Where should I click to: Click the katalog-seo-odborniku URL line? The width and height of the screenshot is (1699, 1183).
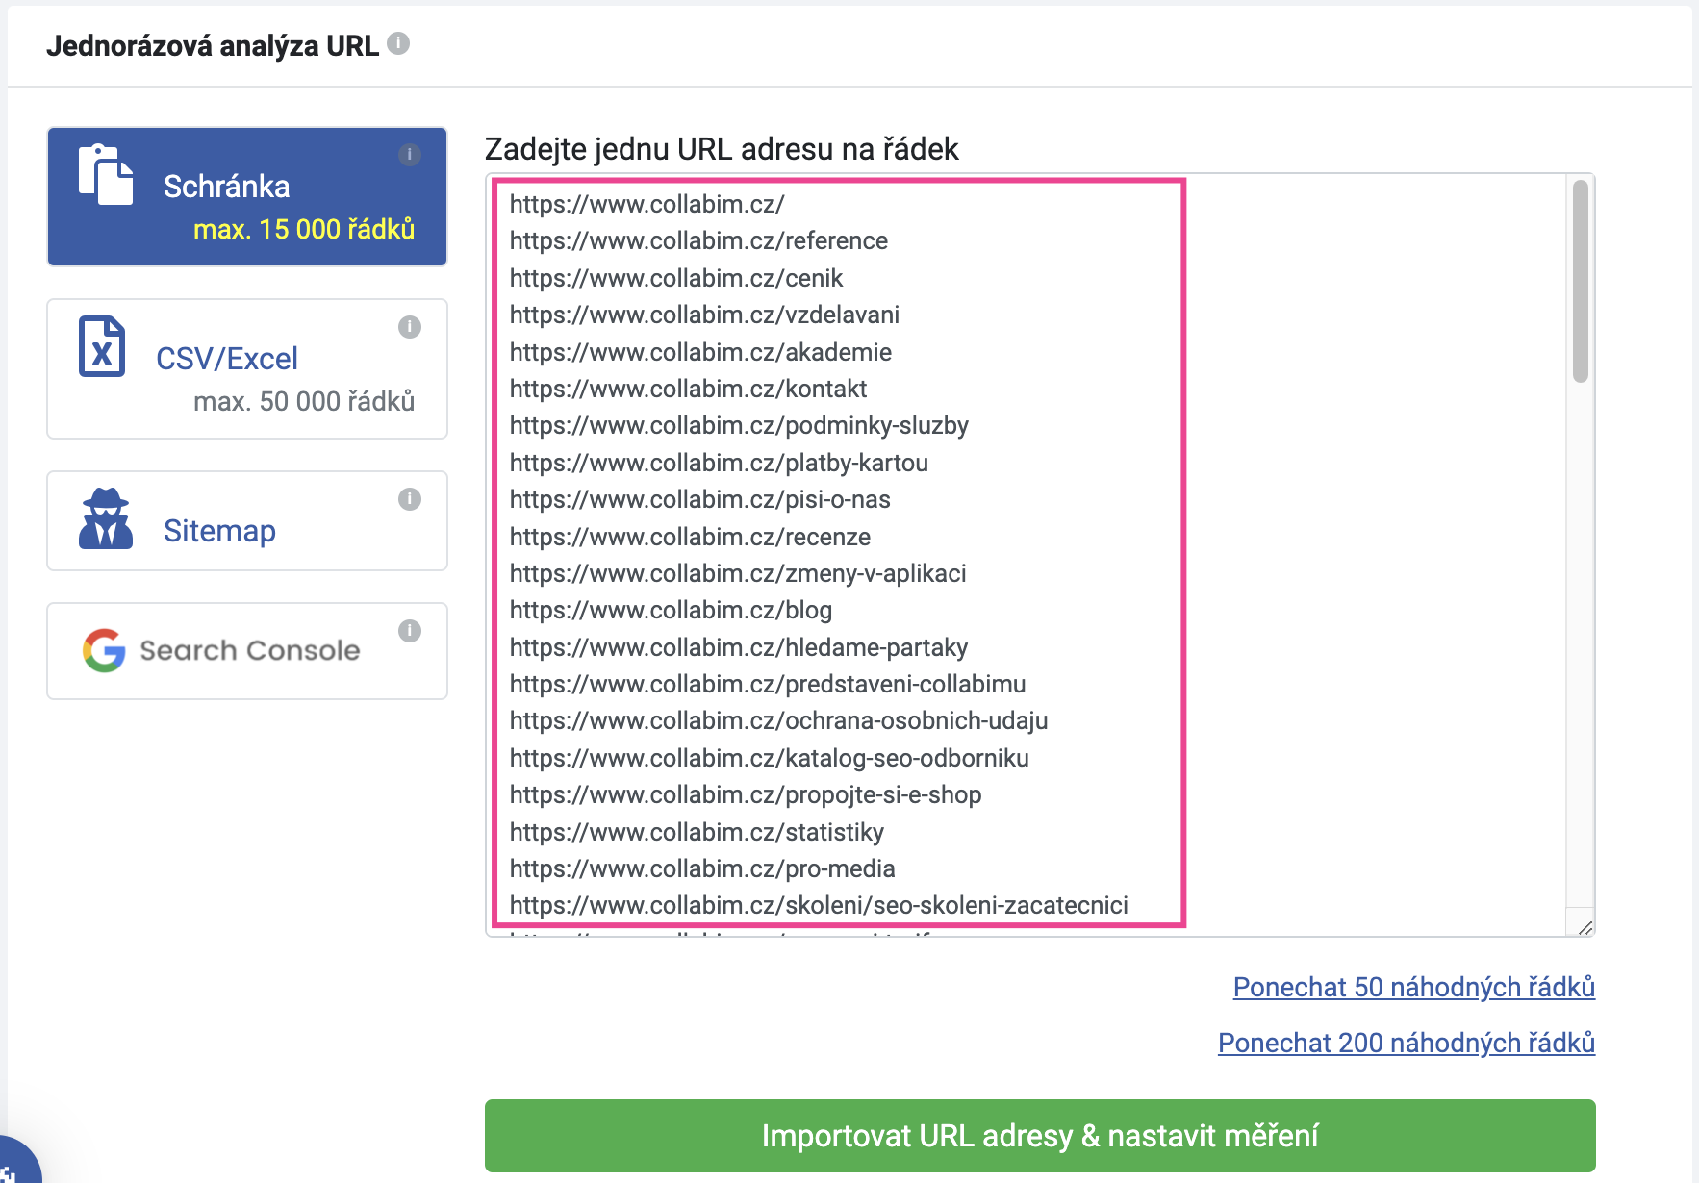click(769, 758)
